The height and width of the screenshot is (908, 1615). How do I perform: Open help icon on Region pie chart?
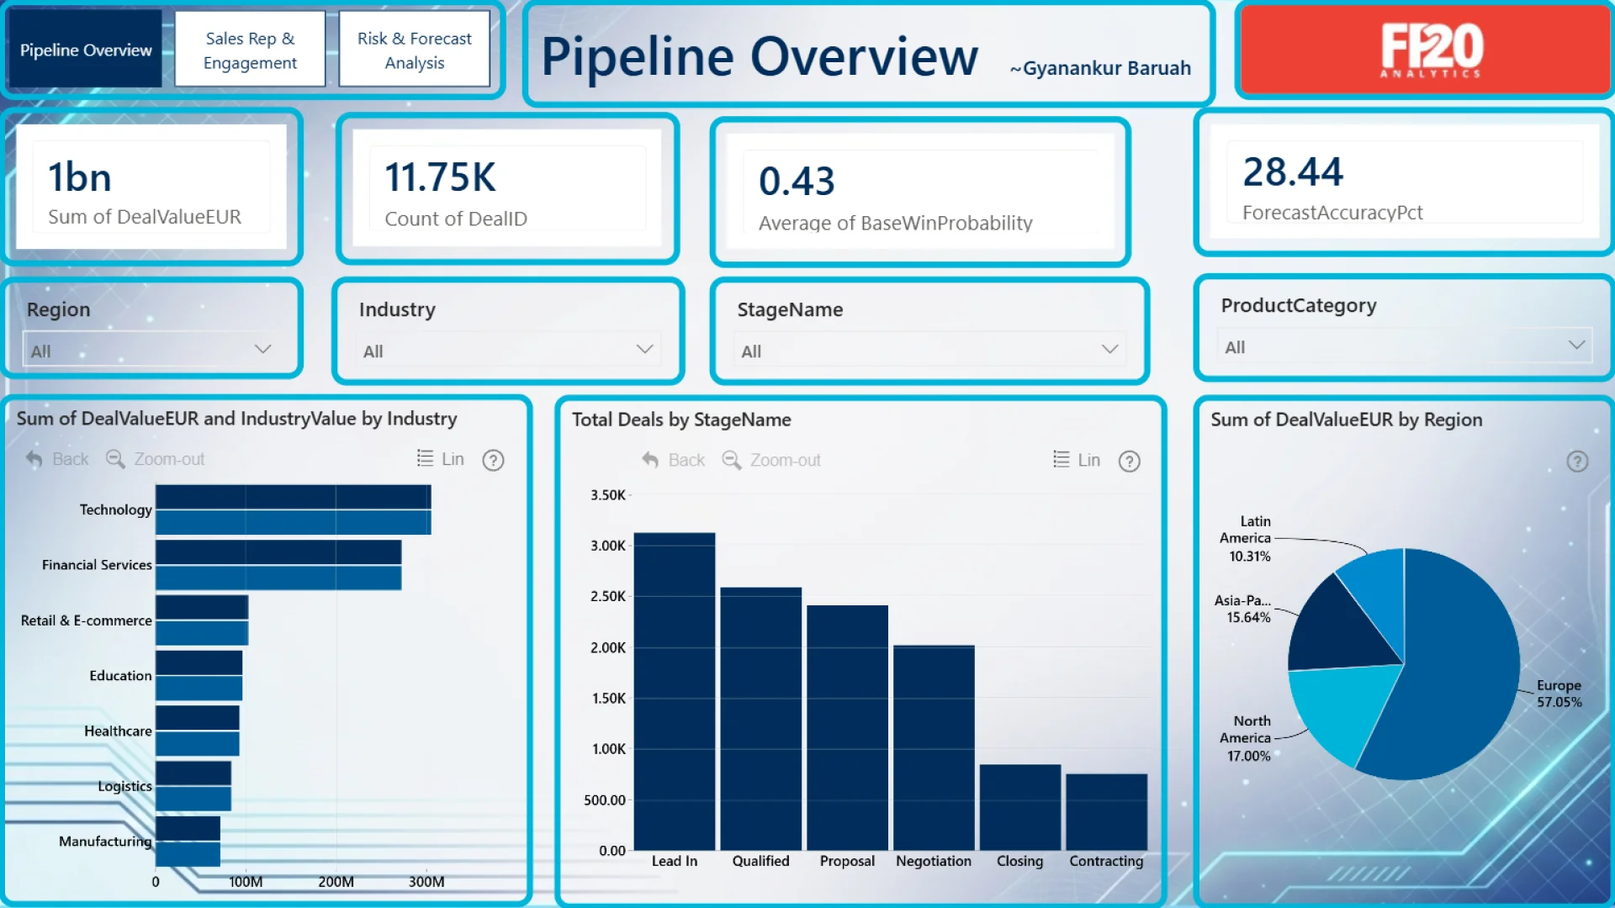pyautogui.click(x=1577, y=461)
